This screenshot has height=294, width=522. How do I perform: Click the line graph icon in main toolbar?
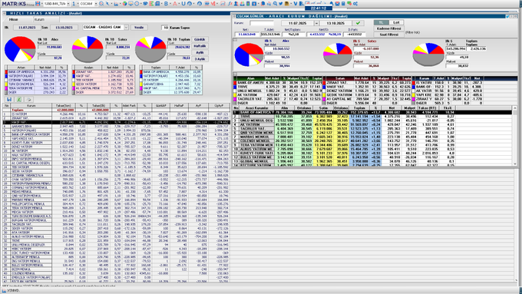click(x=223, y=4)
